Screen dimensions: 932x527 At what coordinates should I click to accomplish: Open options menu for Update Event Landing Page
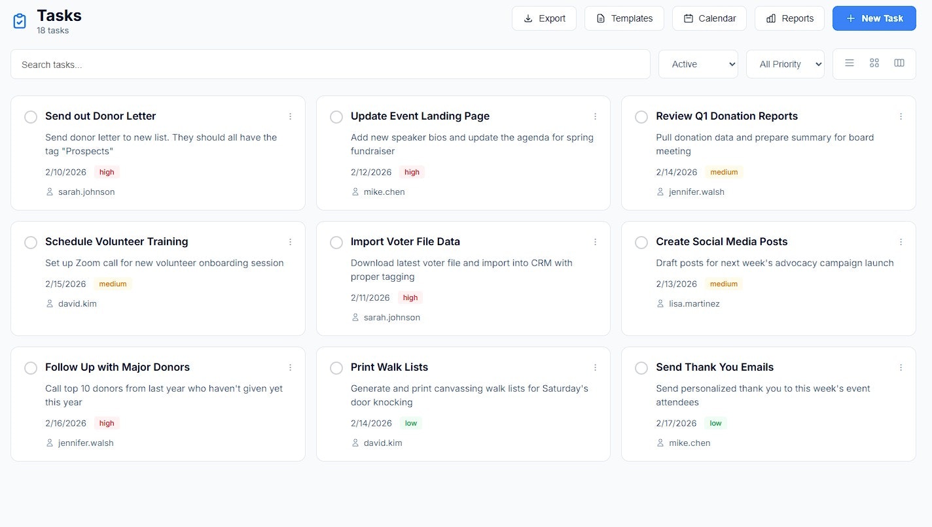pyautogui.click(x=595, y=116)
